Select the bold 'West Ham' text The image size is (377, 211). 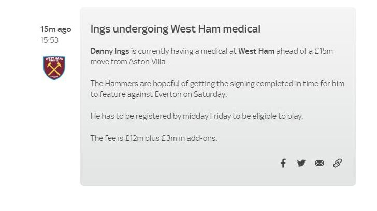pos(256,51)
